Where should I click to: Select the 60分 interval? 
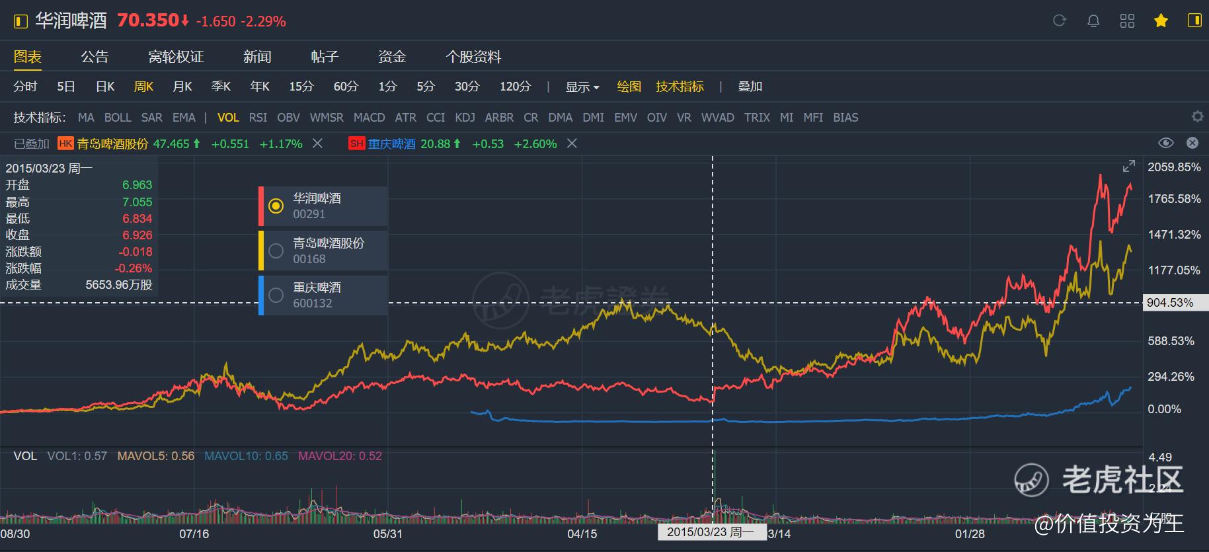click(346, 87)
